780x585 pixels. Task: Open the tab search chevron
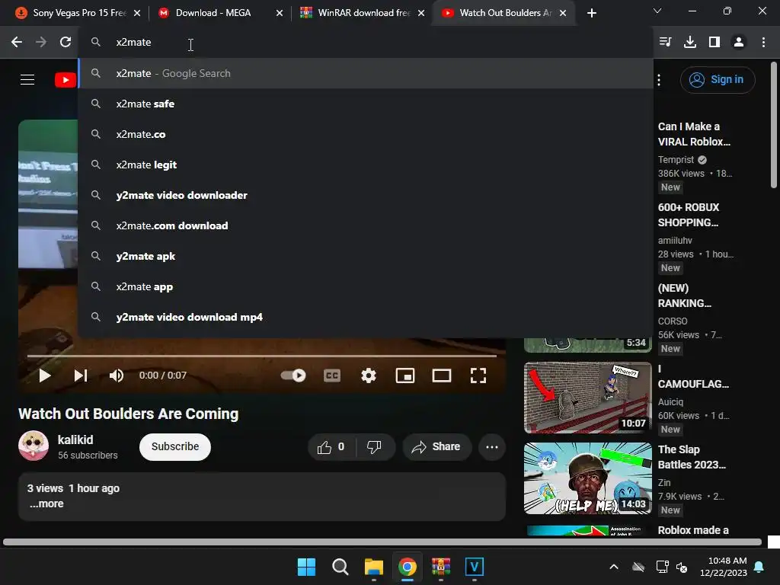pos(657,11)
